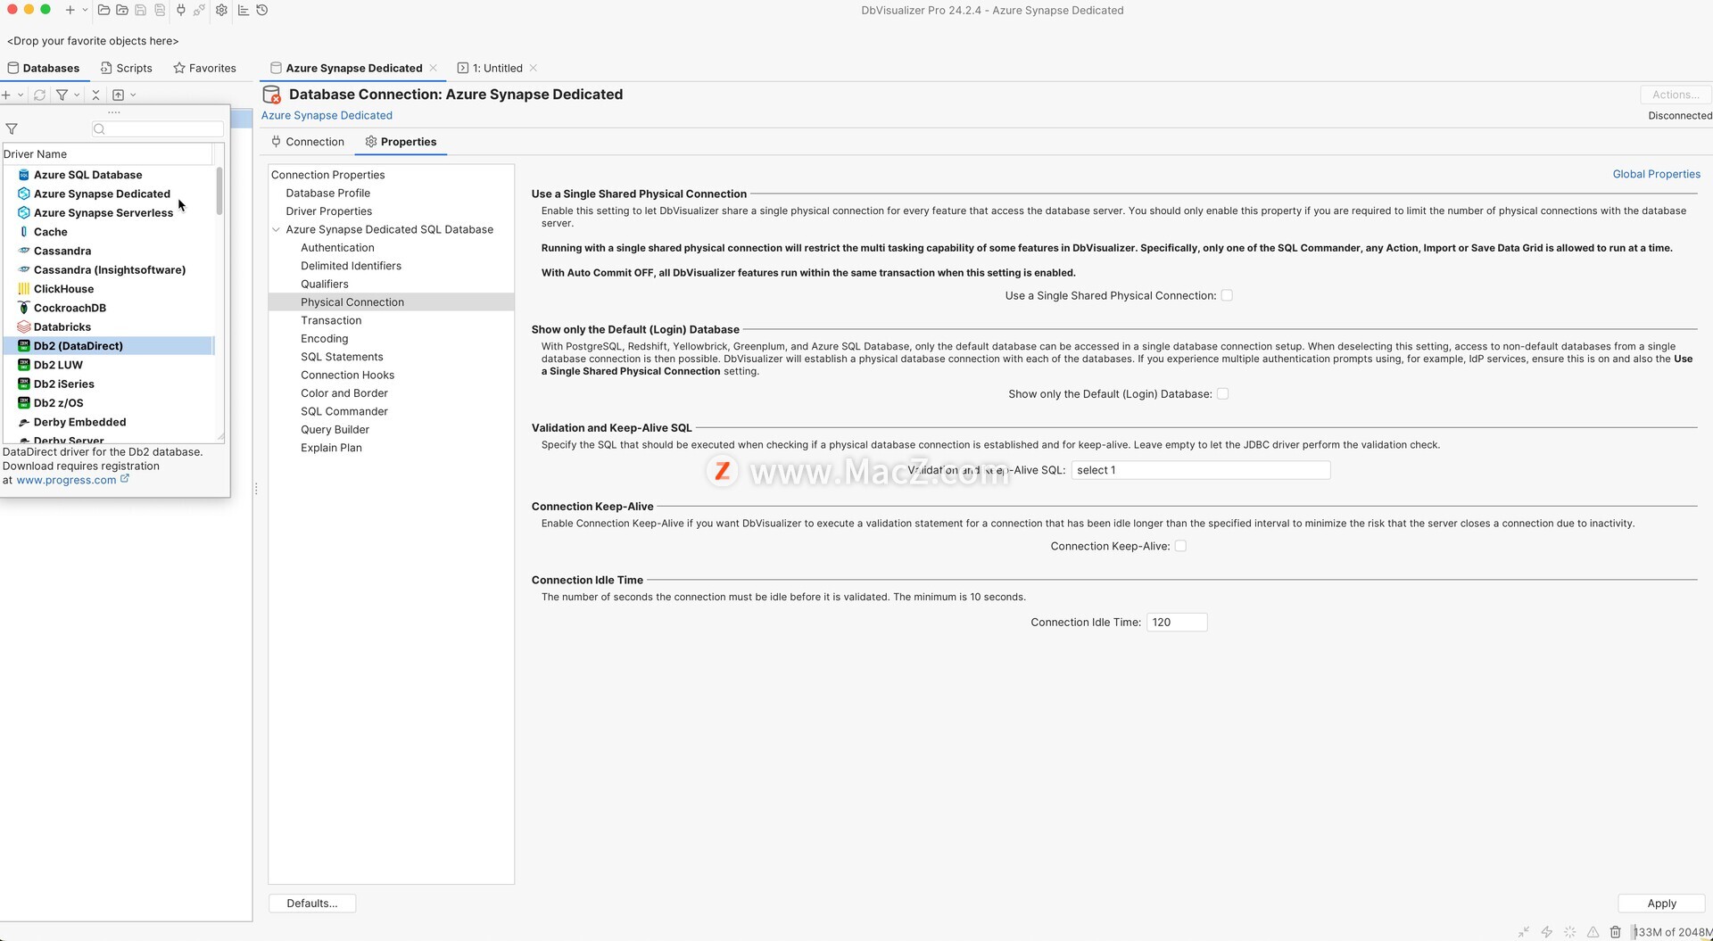Open the www.progress.com link
This screenshot has width=1713, height=941.
[x=66, y=480]
